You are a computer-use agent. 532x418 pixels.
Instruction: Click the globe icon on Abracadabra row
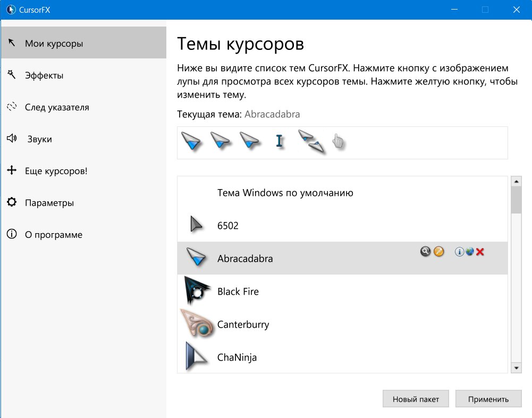pos(470,251)
